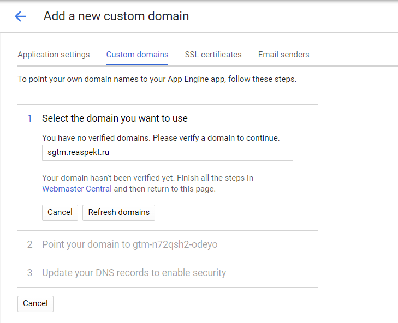This screenshot has height=323, width=398.
Task: Click the step number 1 label
Action: tap(30, 118)
